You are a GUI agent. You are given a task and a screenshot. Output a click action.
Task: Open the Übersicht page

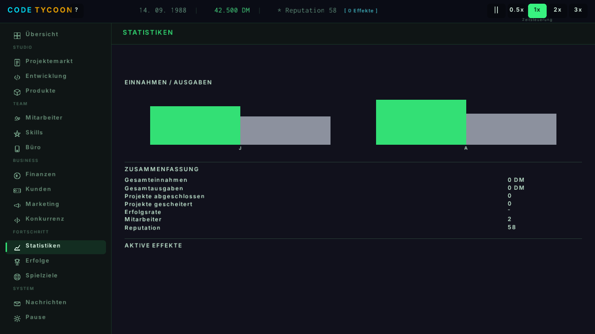coord(56,34)
